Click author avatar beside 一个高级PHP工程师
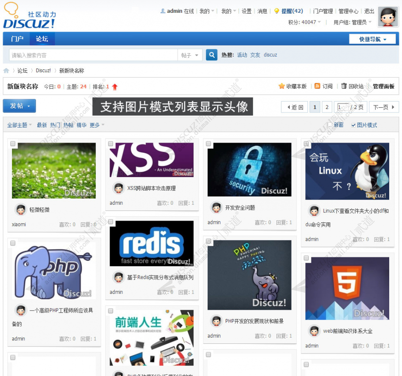 tap(21, 310)
